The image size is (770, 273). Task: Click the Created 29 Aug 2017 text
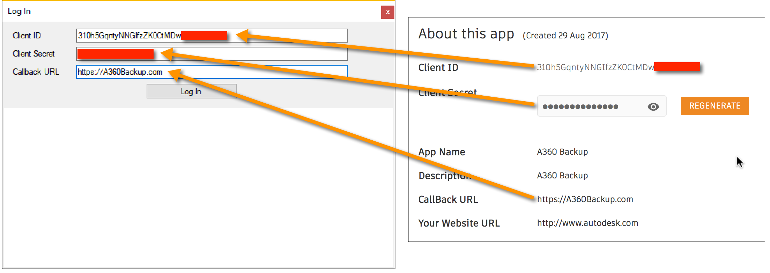(x=565, y=36)
